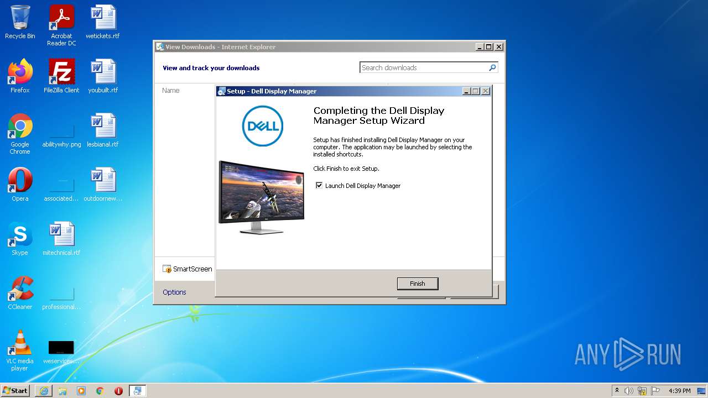Click in the Search downloads field
The image size is (708, 398).
pos(424,67)
